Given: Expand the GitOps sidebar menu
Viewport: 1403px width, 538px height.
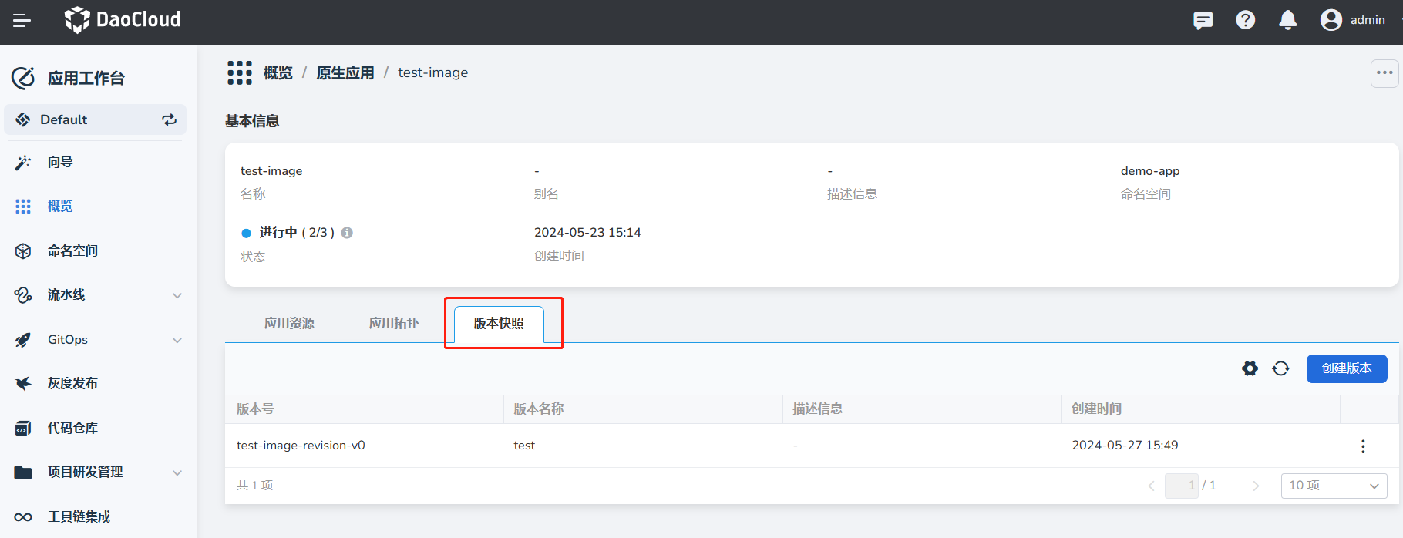Looking at the screenshot, I should 177,340.
